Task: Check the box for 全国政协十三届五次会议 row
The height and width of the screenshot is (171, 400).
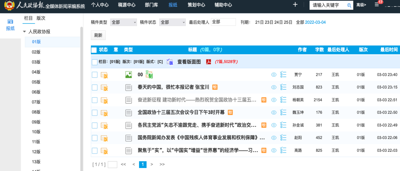Action: (x=95, y=113)
